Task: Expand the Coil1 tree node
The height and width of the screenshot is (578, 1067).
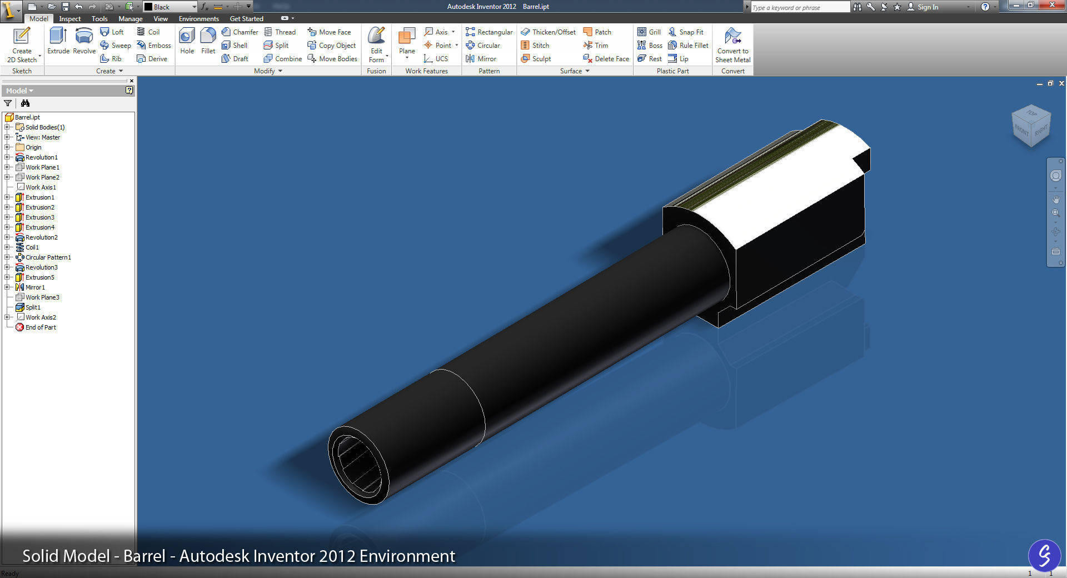Action: click(x=7, y=247)
